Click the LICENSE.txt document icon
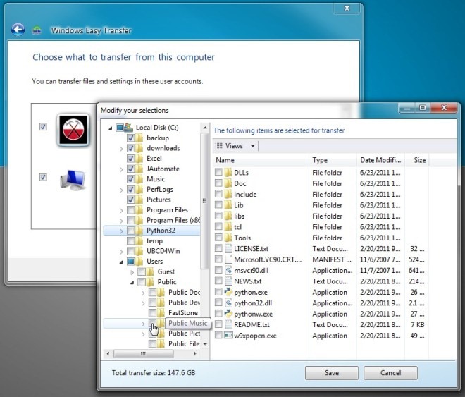This screenshot has height=397, width=465. pos(228,249)
